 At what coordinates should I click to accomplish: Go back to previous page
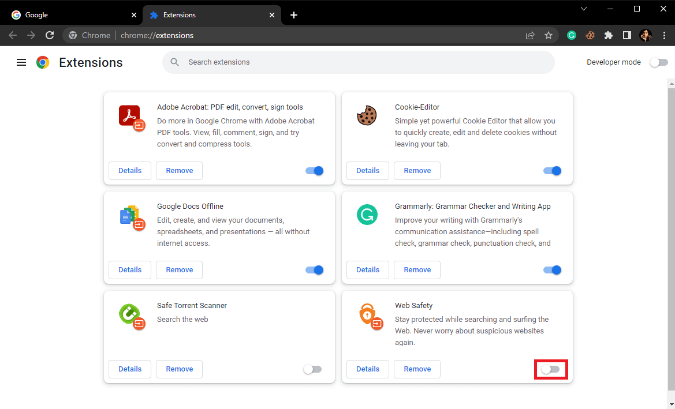tap(13, 35)
